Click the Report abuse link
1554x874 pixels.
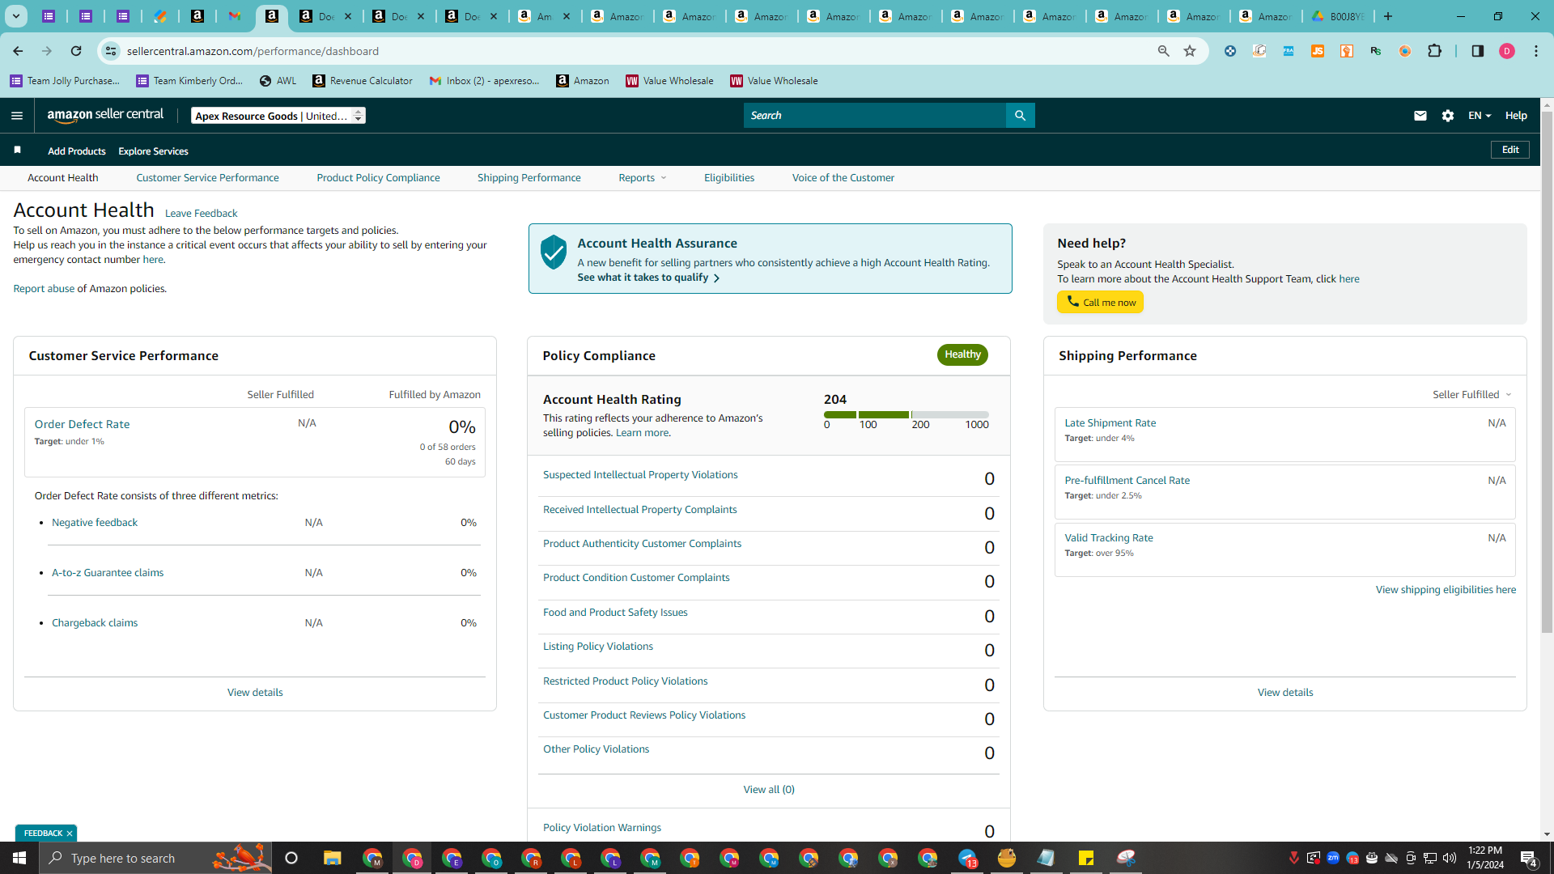pyautogui.click(x=44, y=289)
